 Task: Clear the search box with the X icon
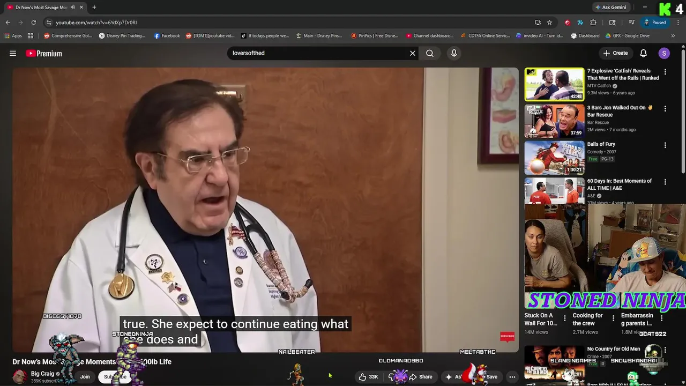coord(413,53)
